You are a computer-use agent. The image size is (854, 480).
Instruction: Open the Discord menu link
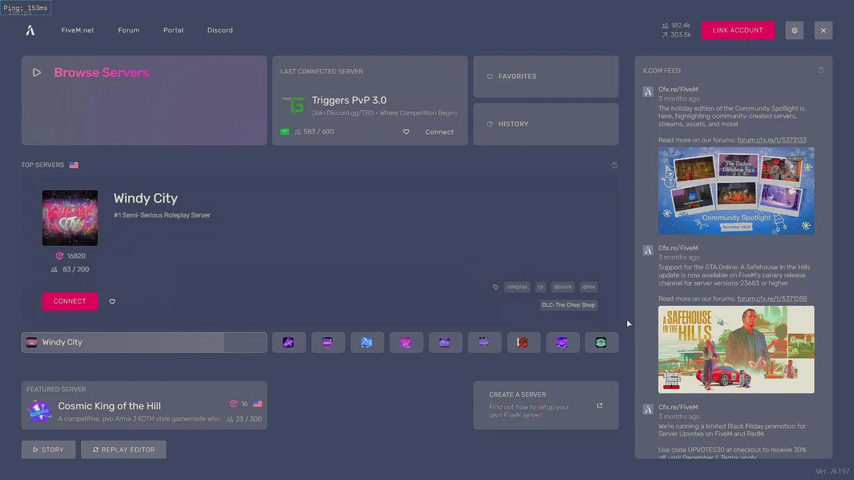click(220, 30)
